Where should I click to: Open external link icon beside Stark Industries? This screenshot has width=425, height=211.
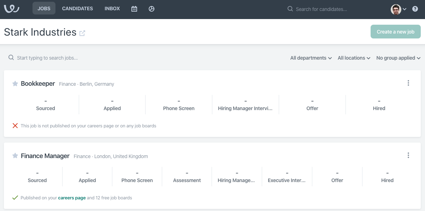(x=82, y=33)
